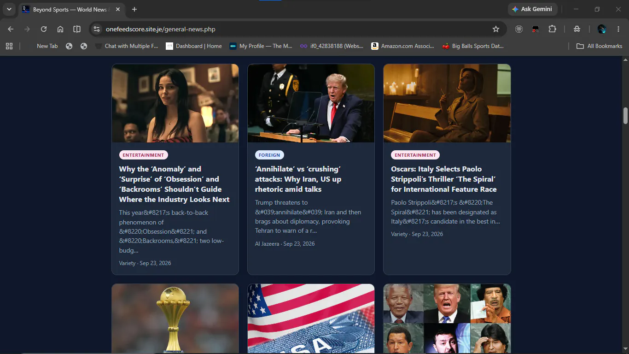The height and width of the screenshot is (354, 629).
Task: Go back to the previous page
Action: click(11, 29)
